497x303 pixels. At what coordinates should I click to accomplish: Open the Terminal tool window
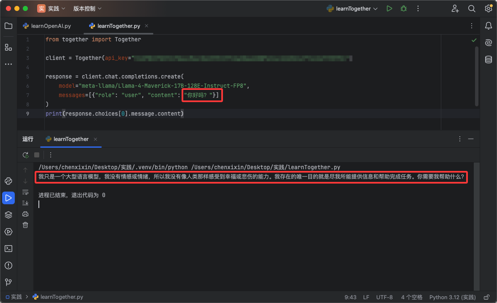8,249
